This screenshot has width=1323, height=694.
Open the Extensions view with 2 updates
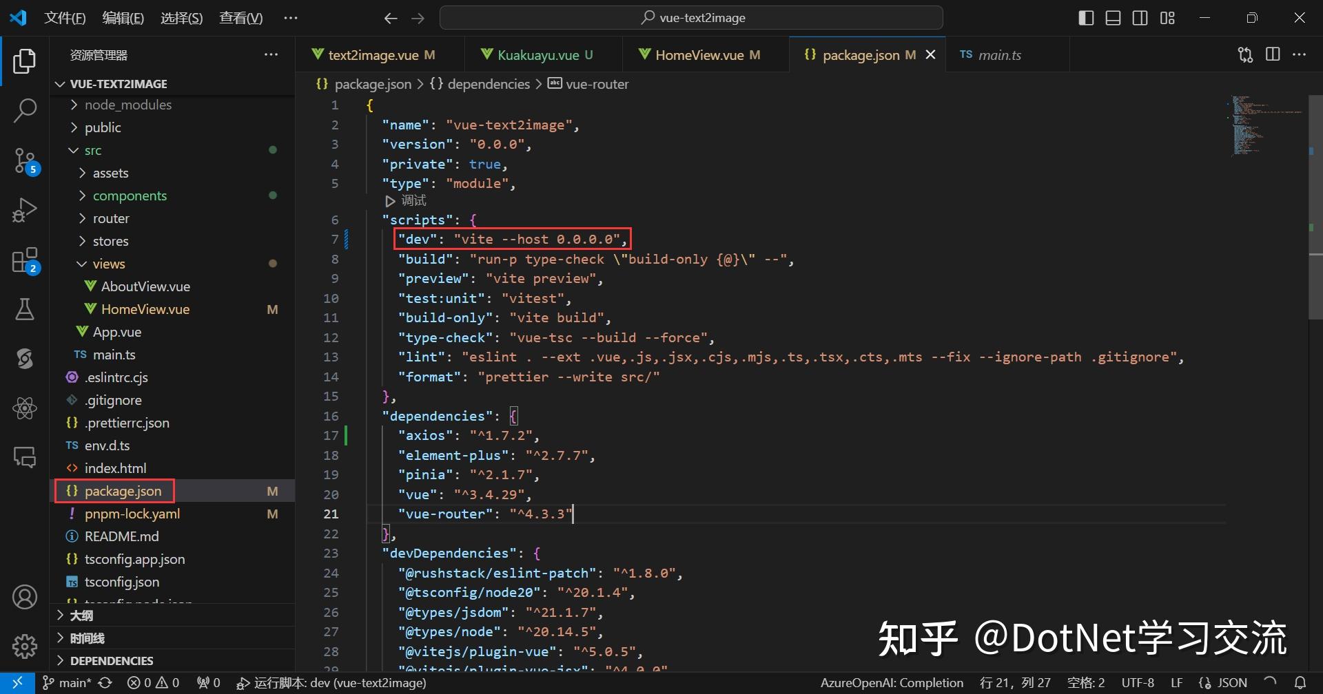[25, 260]
